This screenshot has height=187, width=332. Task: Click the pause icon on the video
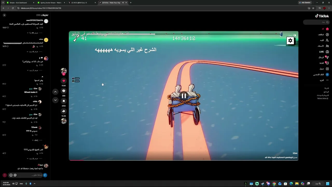click(184, 96)
